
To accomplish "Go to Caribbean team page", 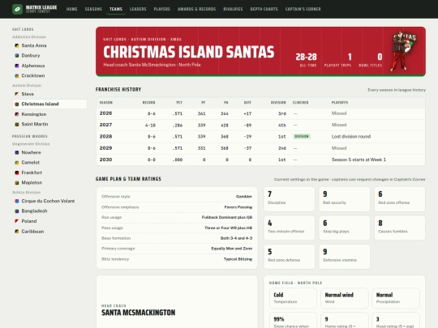I will point(49,231).
